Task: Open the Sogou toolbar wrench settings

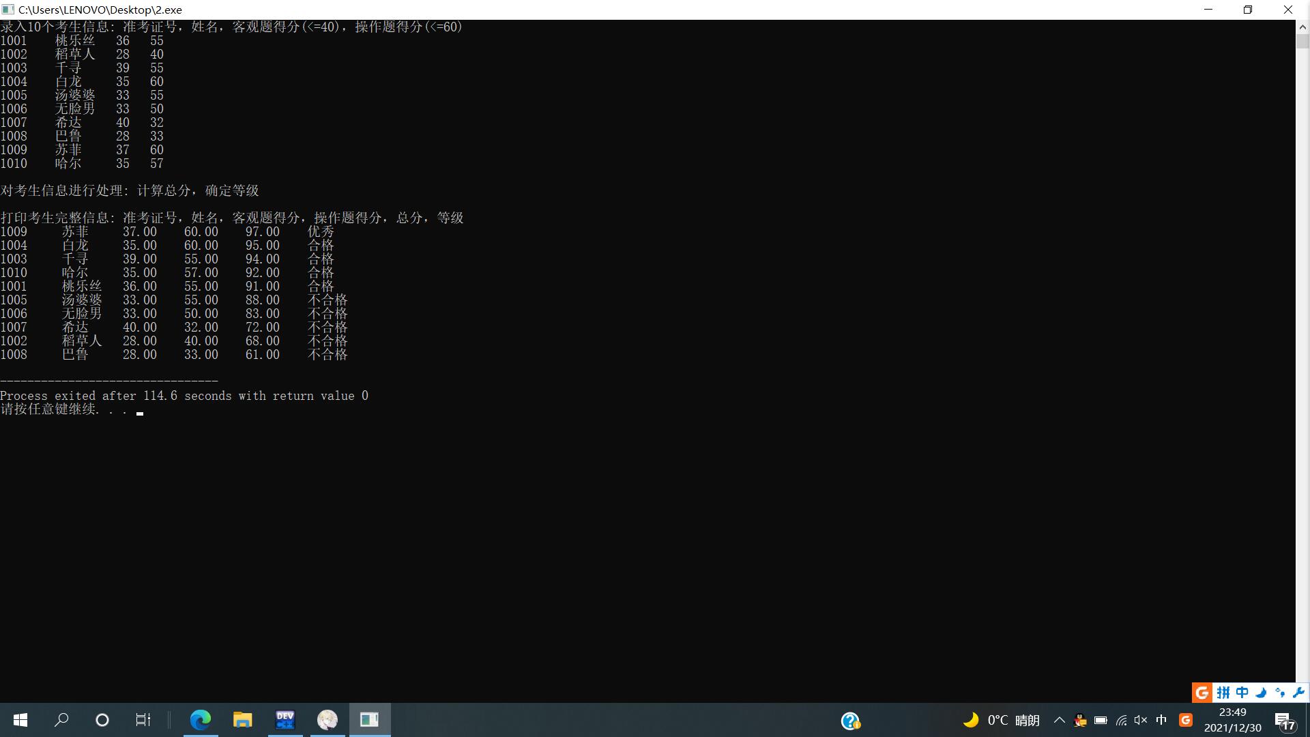Action: [1298, 693]
